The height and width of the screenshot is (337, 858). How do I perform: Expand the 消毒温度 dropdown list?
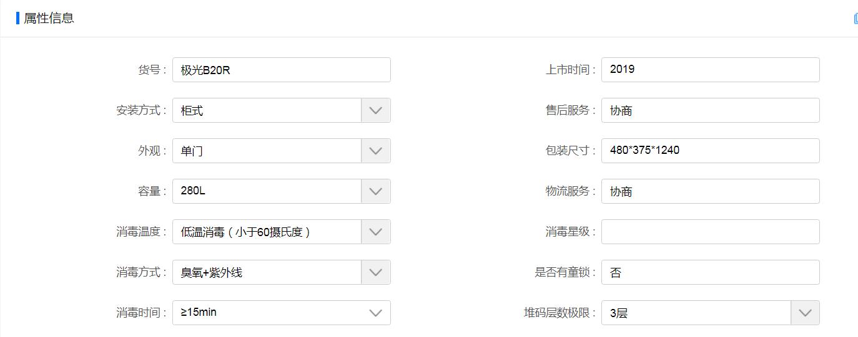[375, 232]
